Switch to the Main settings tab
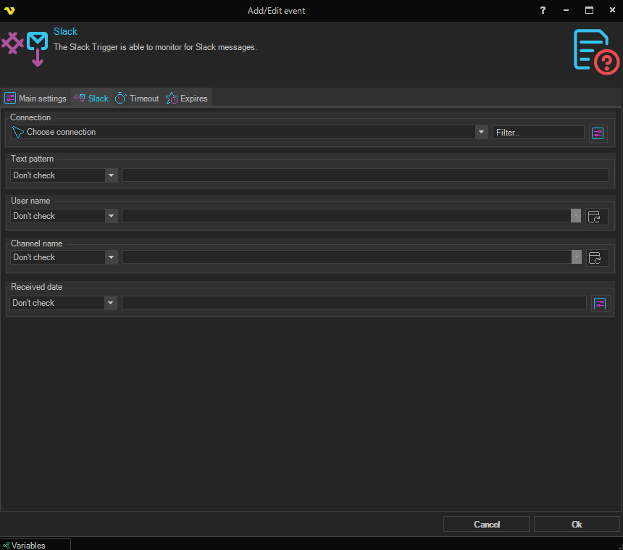The width and height of the screenshot is (623, 550). point(35,99)
